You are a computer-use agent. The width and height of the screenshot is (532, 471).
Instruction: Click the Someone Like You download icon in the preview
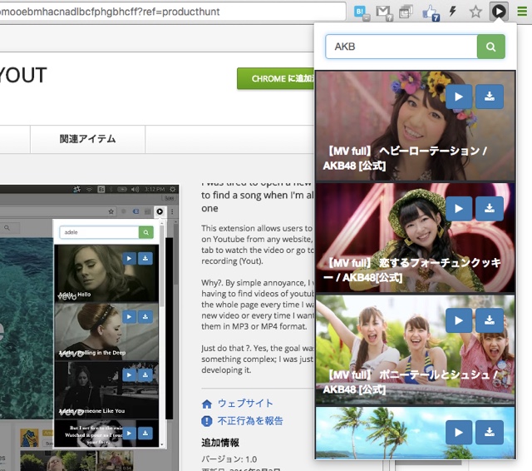[x=145, y=375]
